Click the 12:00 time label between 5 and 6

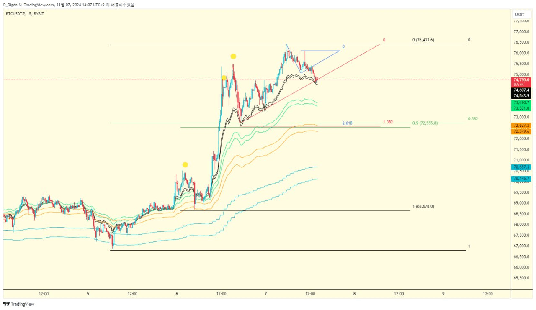point(132,294)
